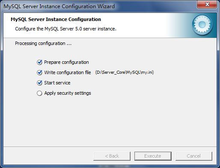
Task: Click the wizard window title bar text
Action: click(59, 6)
